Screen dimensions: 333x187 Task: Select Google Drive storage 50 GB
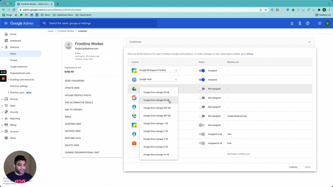(x=159, y=100)
